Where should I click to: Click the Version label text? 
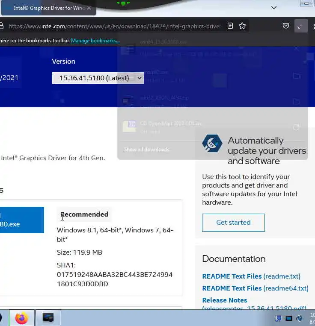(63, 62)
